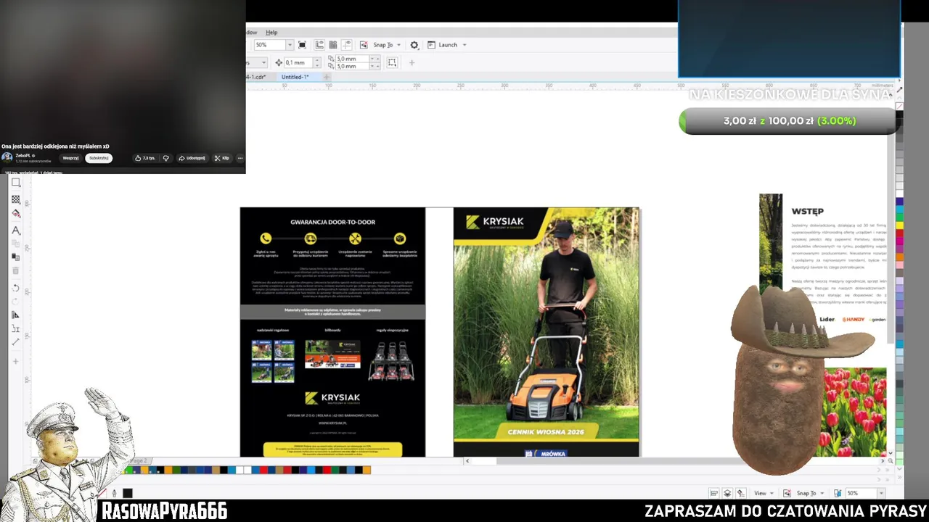Click the ZeboPL channel name
The height and width of the screenshot is (522, 929).
[24, 155]
